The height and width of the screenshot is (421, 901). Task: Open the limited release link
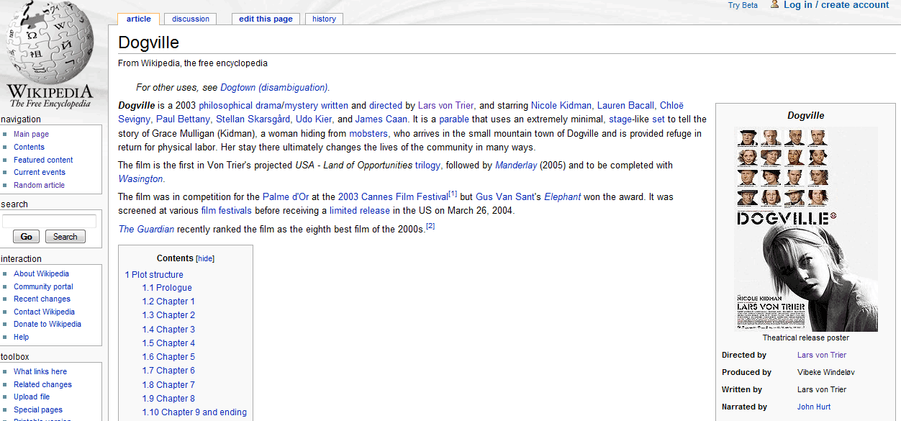[x=360, y=211]
